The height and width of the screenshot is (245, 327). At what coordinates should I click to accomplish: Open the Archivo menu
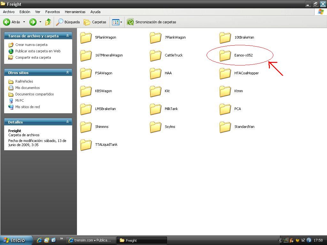(9, 12)
